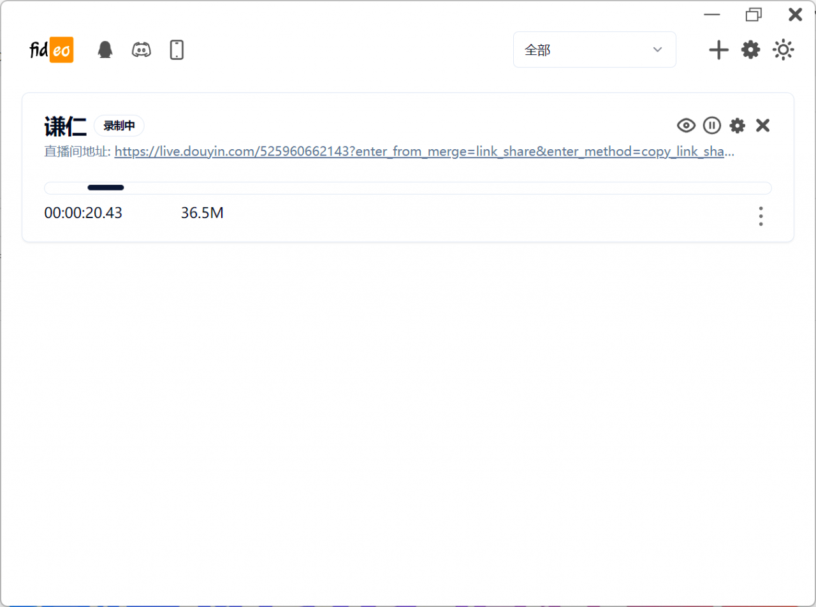Open global settings gear in top toolbar
The width and height of the screenshot is (816, 607).
coord(750,50)
